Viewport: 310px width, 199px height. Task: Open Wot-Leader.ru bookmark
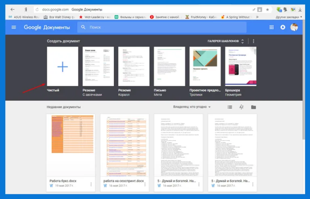coord(95,17)
